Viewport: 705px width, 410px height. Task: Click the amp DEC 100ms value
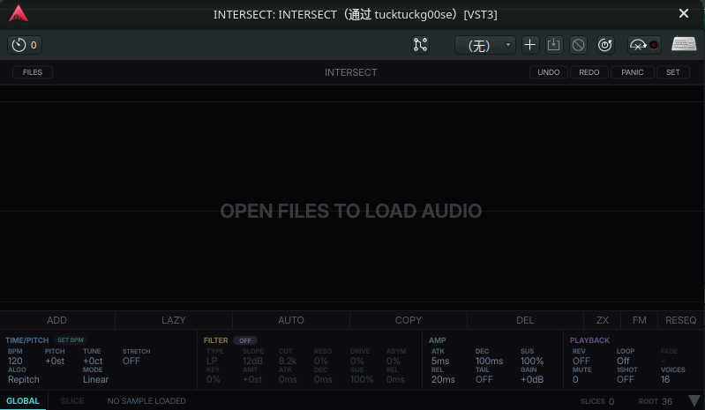point(489,361)
